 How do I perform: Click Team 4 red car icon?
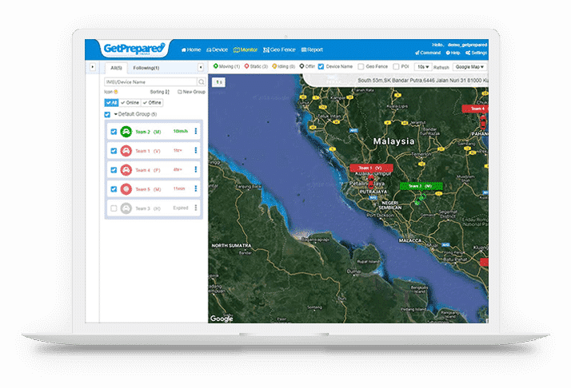coord(126,170)
